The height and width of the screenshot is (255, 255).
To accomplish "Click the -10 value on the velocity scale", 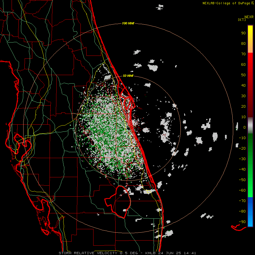I will coord(242,138).
